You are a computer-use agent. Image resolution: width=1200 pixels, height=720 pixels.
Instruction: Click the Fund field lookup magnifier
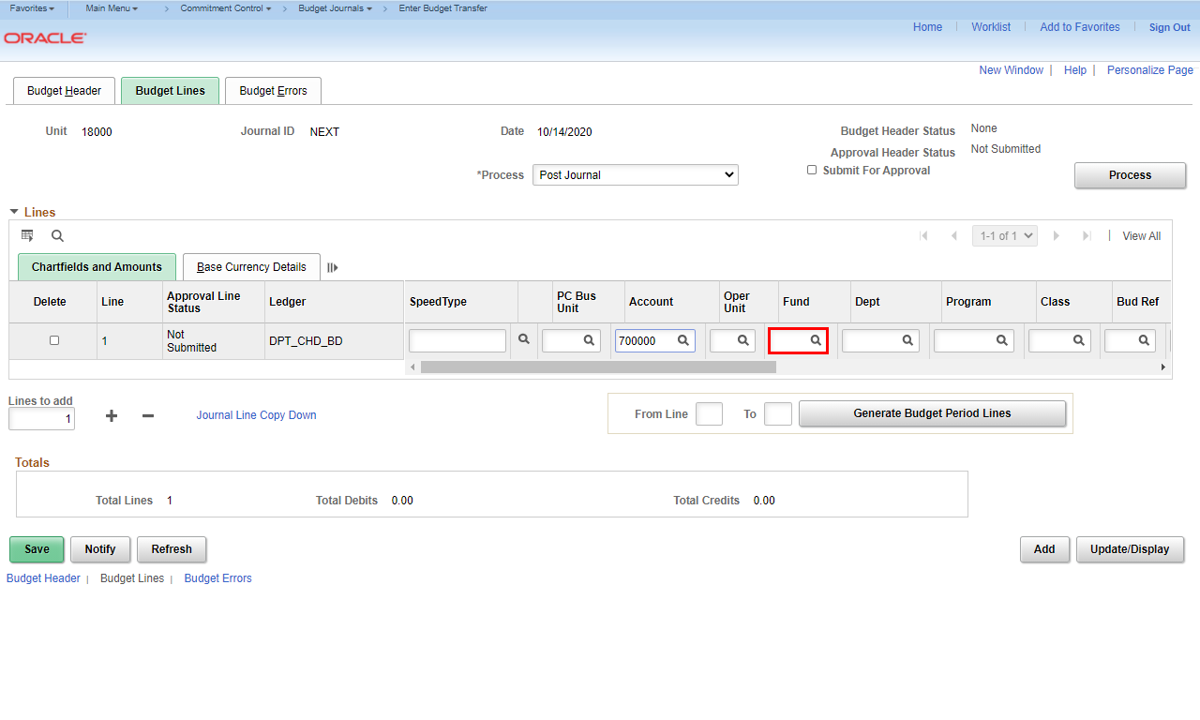(x=816, y=340)
